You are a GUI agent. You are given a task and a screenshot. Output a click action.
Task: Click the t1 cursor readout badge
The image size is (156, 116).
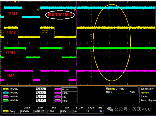[58, 89]
